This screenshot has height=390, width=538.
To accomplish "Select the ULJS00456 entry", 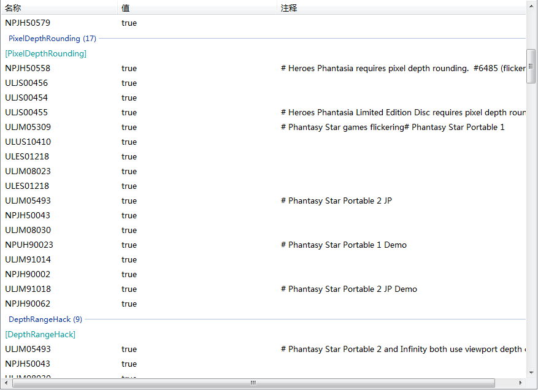I will coord(26,83).
